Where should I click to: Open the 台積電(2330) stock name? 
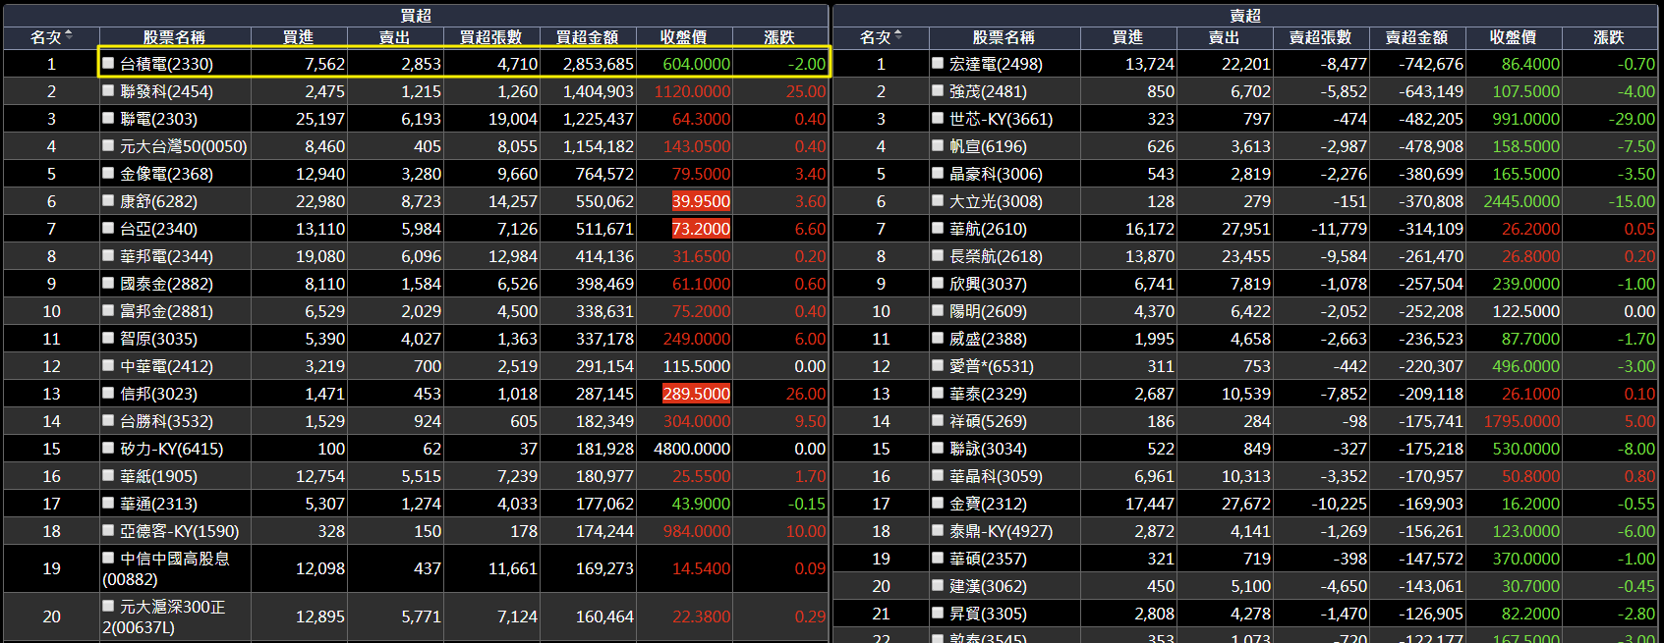tap(166, 64)
